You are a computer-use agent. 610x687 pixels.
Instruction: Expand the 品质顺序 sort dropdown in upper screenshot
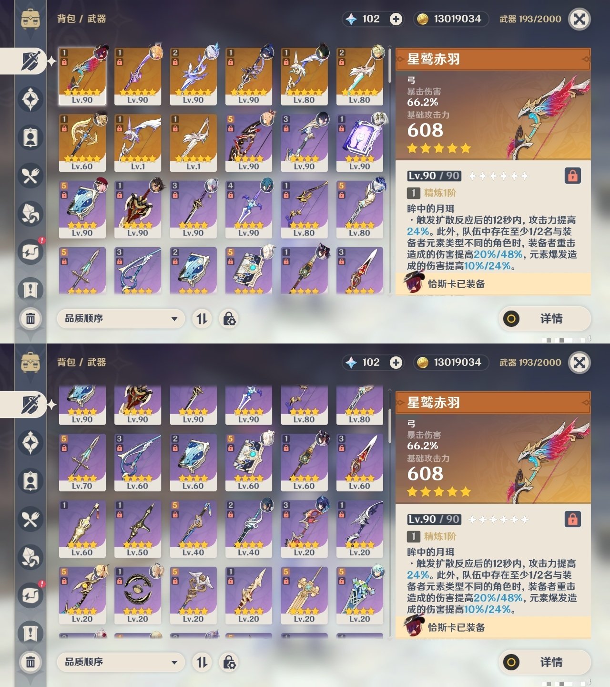(x=121, y=319)
